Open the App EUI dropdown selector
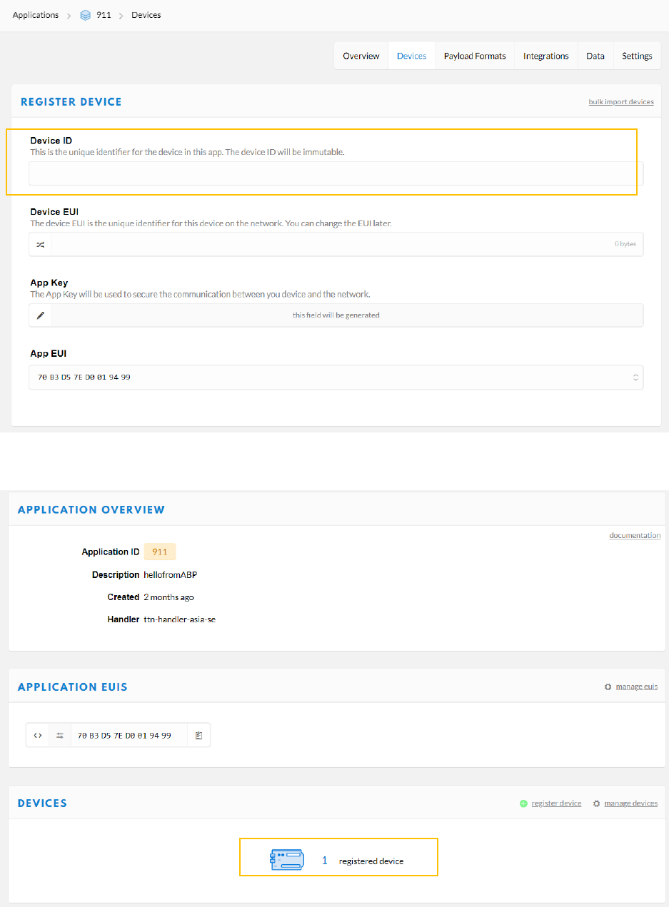 [635, 378]
